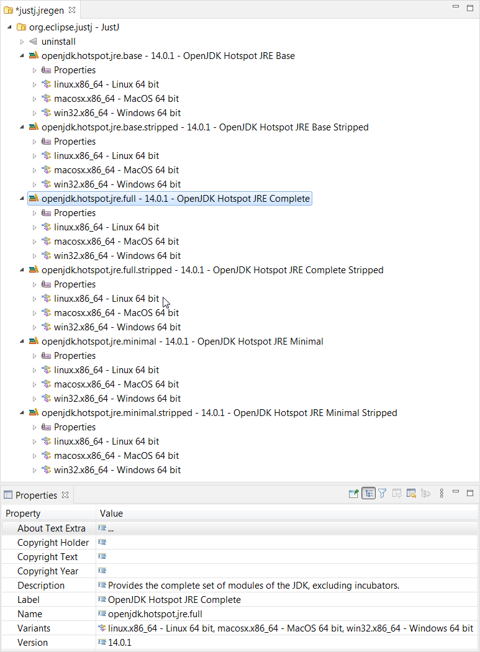Screen dimensions: 480x652
Task: Collapse the openjdk.hotspot.jre.minimal node
Action: 22,342
